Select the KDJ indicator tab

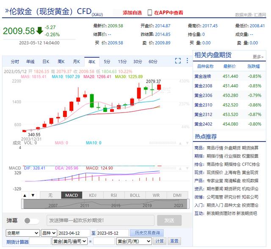tap(93, 195)
